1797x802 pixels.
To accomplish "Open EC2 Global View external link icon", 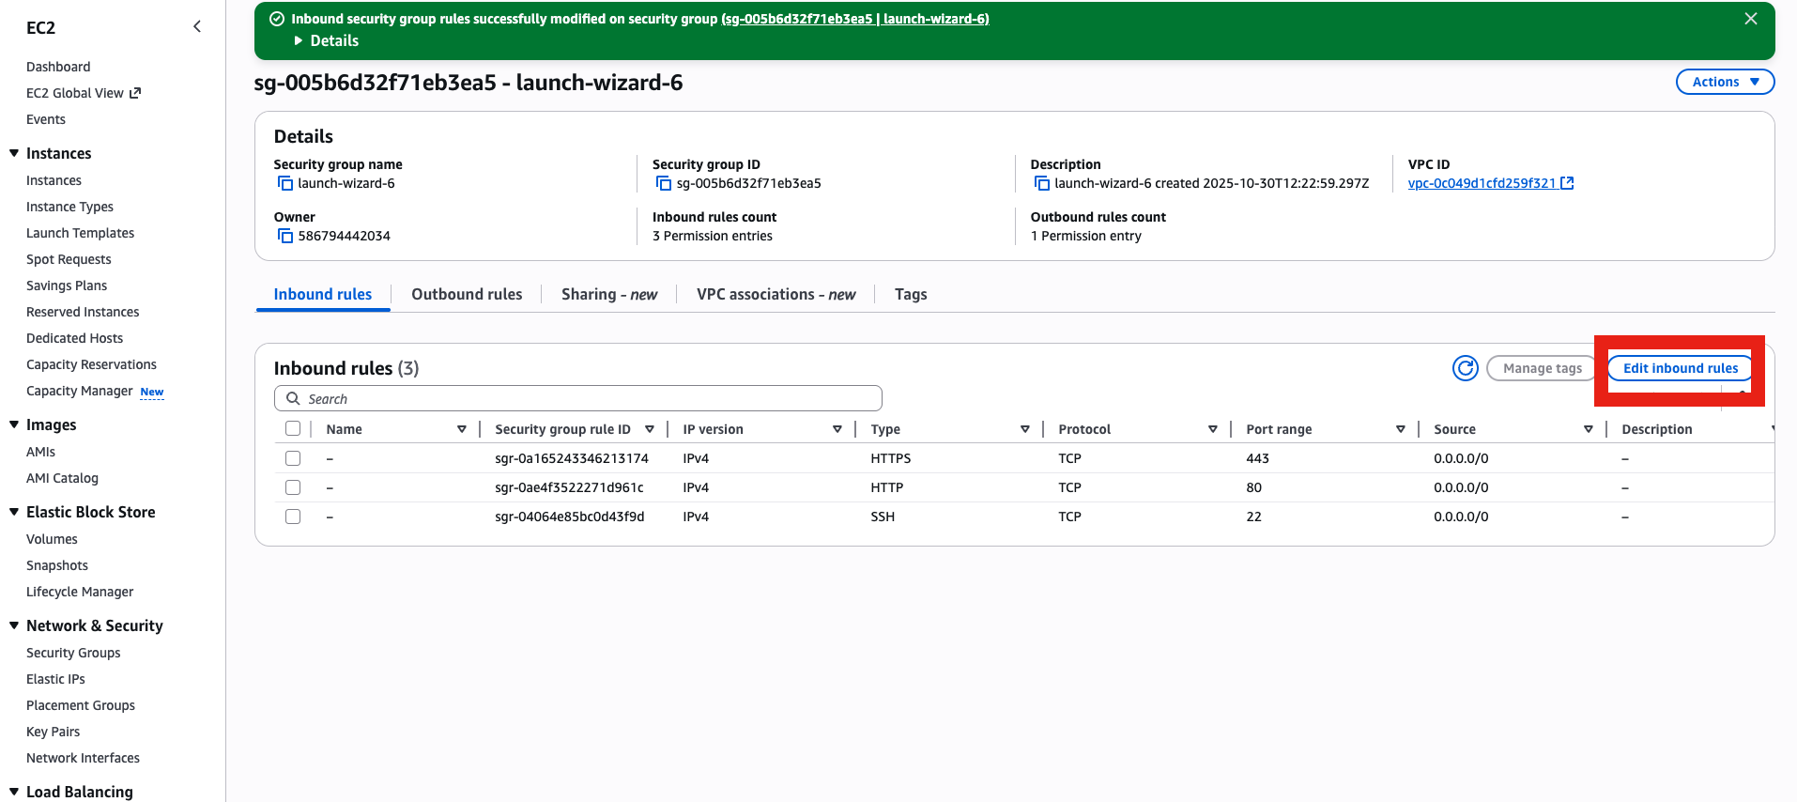I will click(135, 93).
